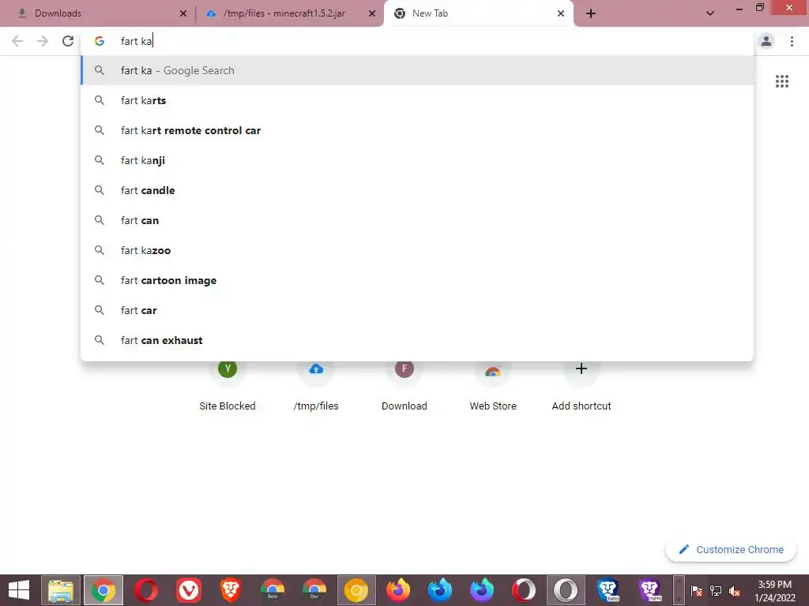Click the Customize Chrome button

pyautogui.click(x=731, y=550)
